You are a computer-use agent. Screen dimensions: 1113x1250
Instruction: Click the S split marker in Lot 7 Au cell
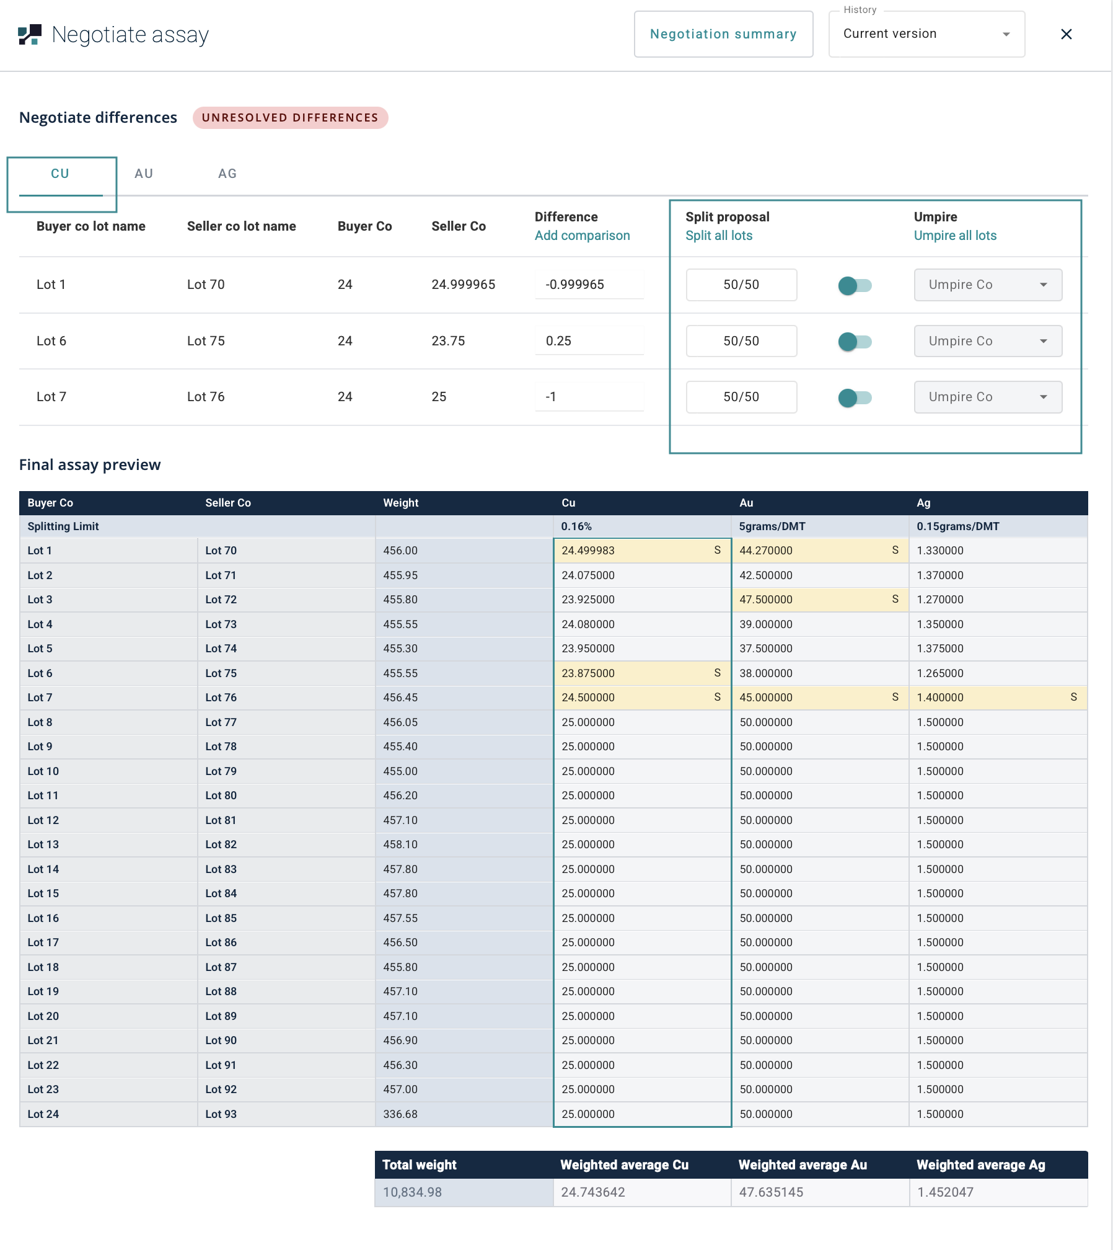pos(895,697)
